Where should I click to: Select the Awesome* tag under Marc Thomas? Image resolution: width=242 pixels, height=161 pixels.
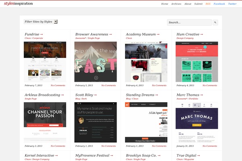[x=182, y=99]
